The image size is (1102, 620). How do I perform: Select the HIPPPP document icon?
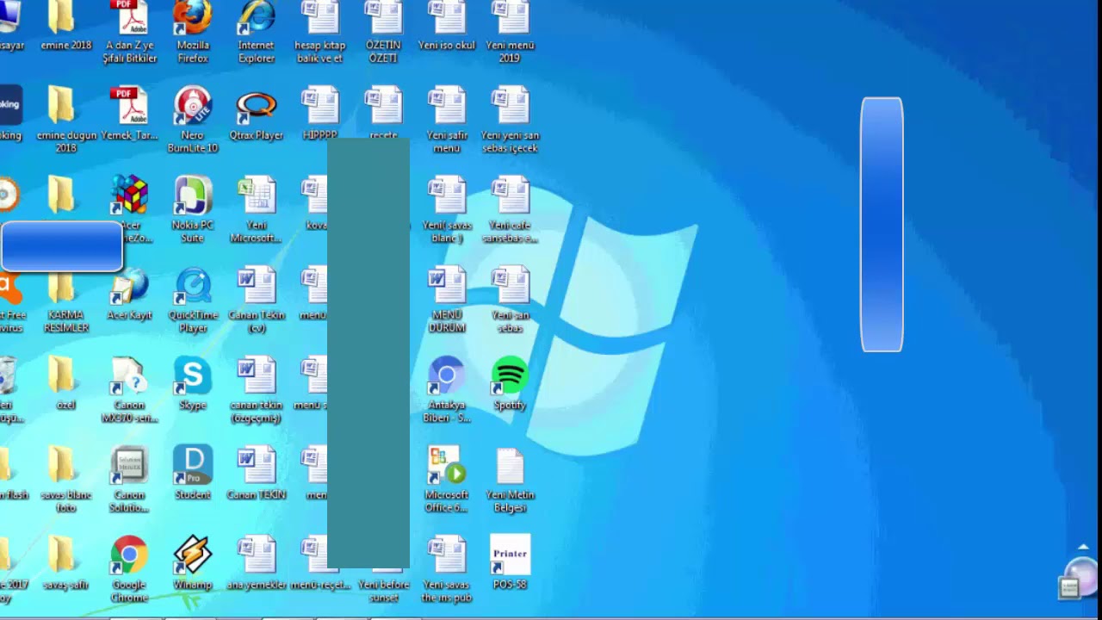point(320,114)
